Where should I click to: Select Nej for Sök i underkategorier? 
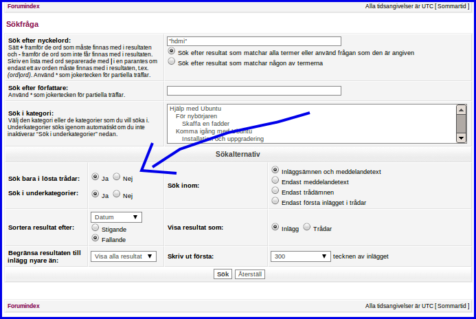117,193
